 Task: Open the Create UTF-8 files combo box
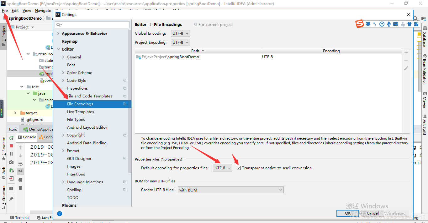(231, 190)
